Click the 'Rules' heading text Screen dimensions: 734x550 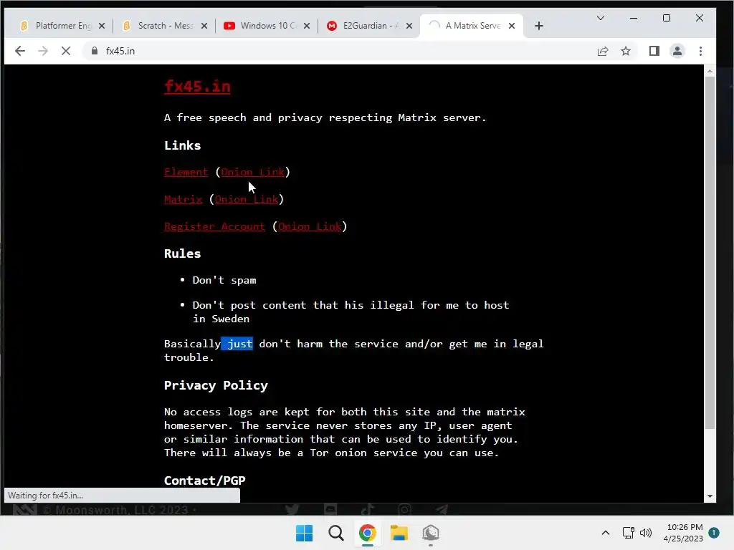(183, 254)
